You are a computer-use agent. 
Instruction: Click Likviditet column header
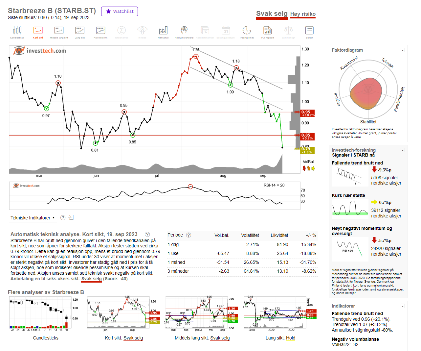click(x=279, y=235)
